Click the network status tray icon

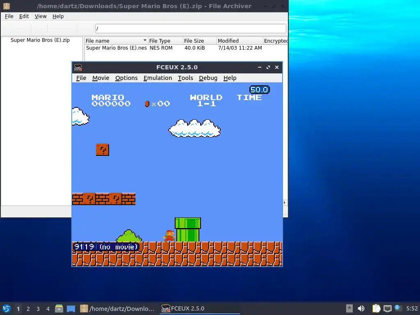point(387,308)
